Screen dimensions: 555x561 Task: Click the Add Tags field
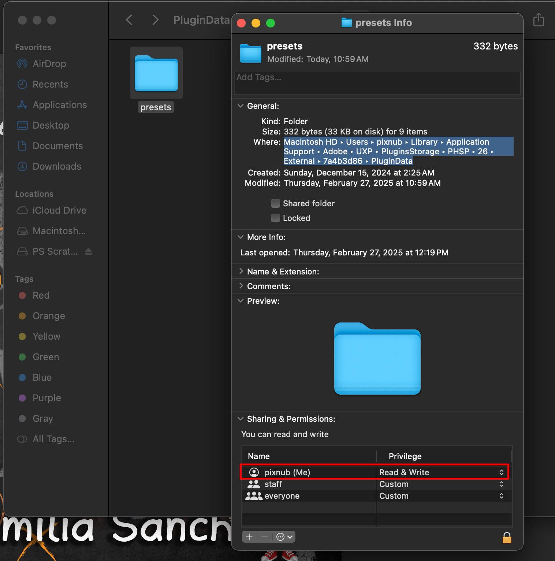coord(377,83)
